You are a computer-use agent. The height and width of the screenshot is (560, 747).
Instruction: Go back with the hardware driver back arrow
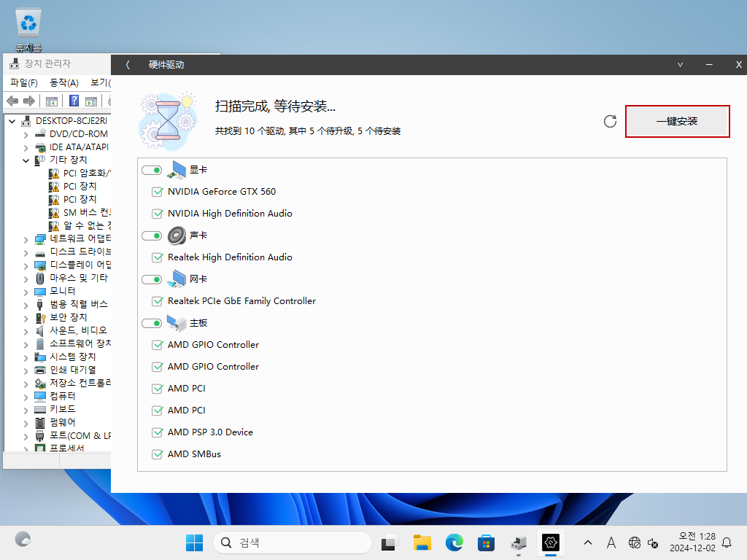point(128,65)
